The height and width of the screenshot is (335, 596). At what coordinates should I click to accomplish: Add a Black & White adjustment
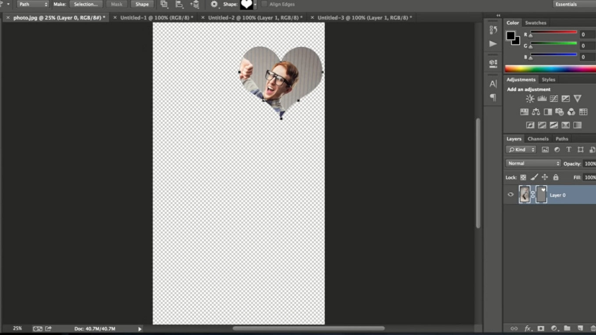click(x=548, y=112)
